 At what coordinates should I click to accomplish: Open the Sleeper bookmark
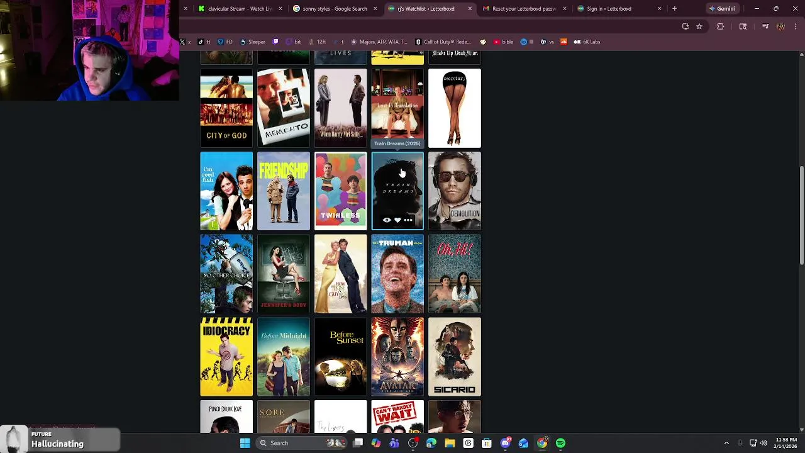(x=252, y=42)
